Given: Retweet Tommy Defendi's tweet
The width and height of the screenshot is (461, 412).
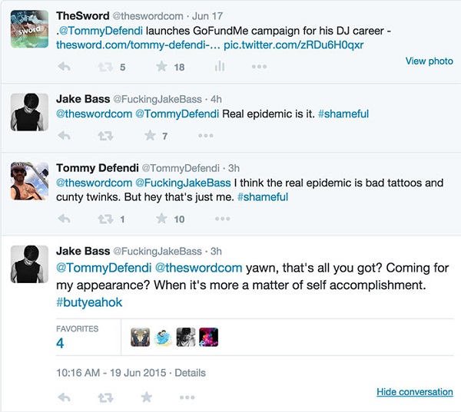Looking at the screenshot, I should 104,219.
